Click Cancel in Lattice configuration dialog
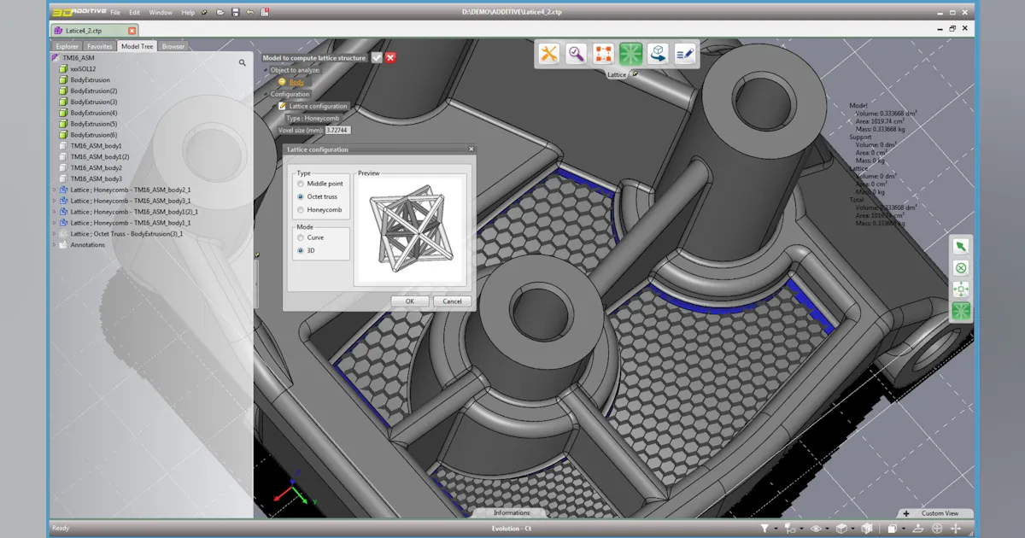Viewport: 1025px width, 538px height. [x=453, y=301]
